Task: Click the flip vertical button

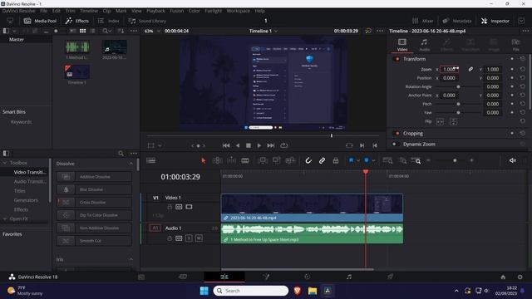Action: click(x=453, y=121)
